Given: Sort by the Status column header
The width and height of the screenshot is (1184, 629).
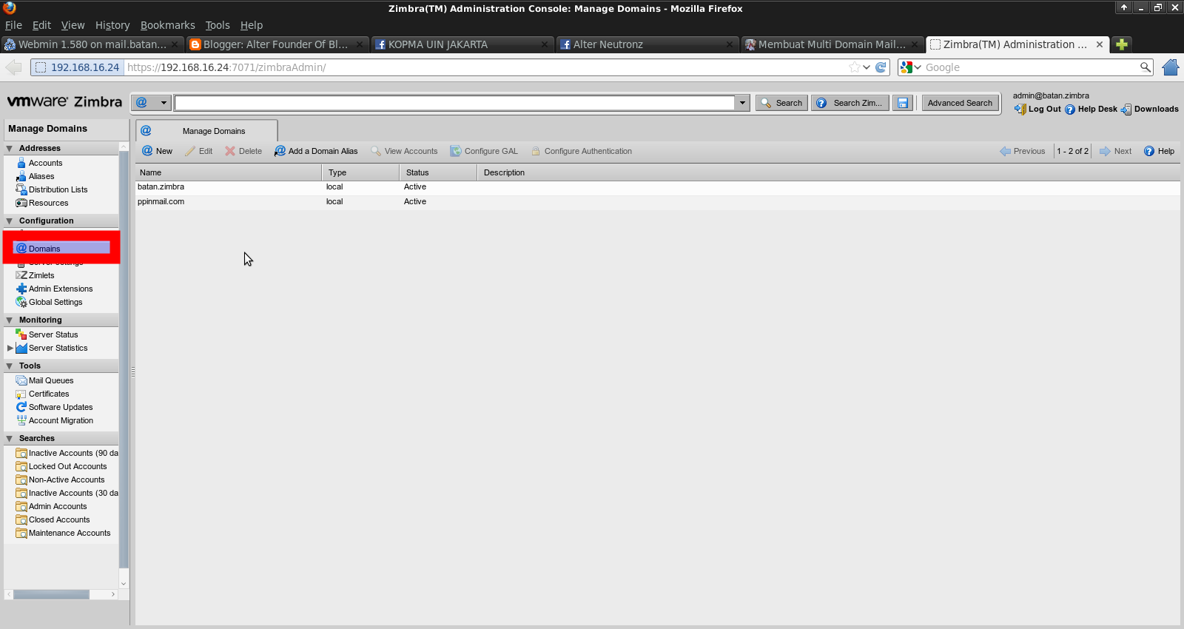Looking at the screenshot, I should tap(438, 172).
